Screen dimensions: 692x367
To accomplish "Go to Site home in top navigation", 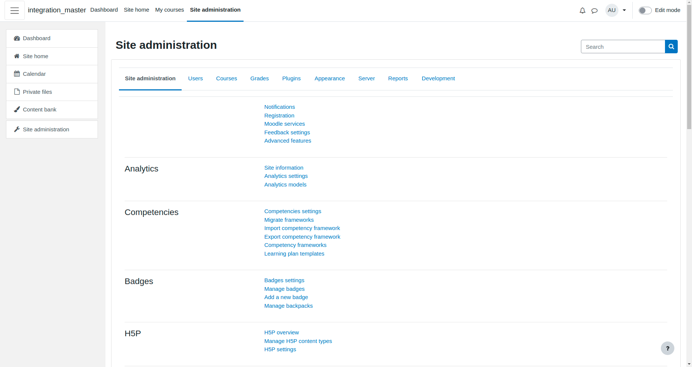I will 137,10.
